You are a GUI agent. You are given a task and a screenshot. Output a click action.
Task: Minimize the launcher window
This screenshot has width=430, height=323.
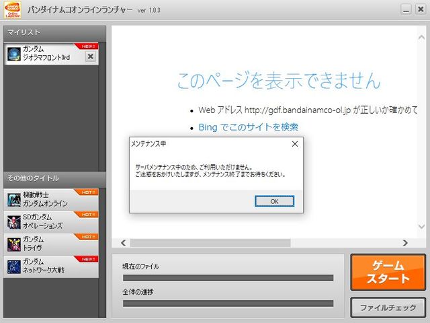(406, 9)
